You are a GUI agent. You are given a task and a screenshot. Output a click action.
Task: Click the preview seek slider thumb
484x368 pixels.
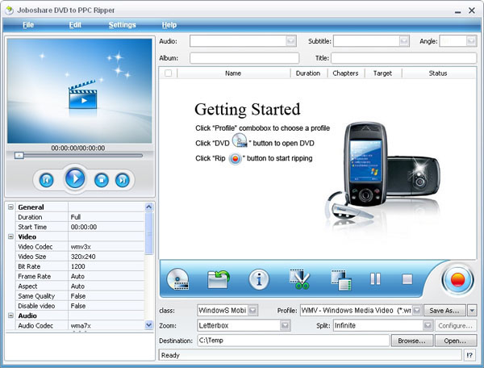19,155
